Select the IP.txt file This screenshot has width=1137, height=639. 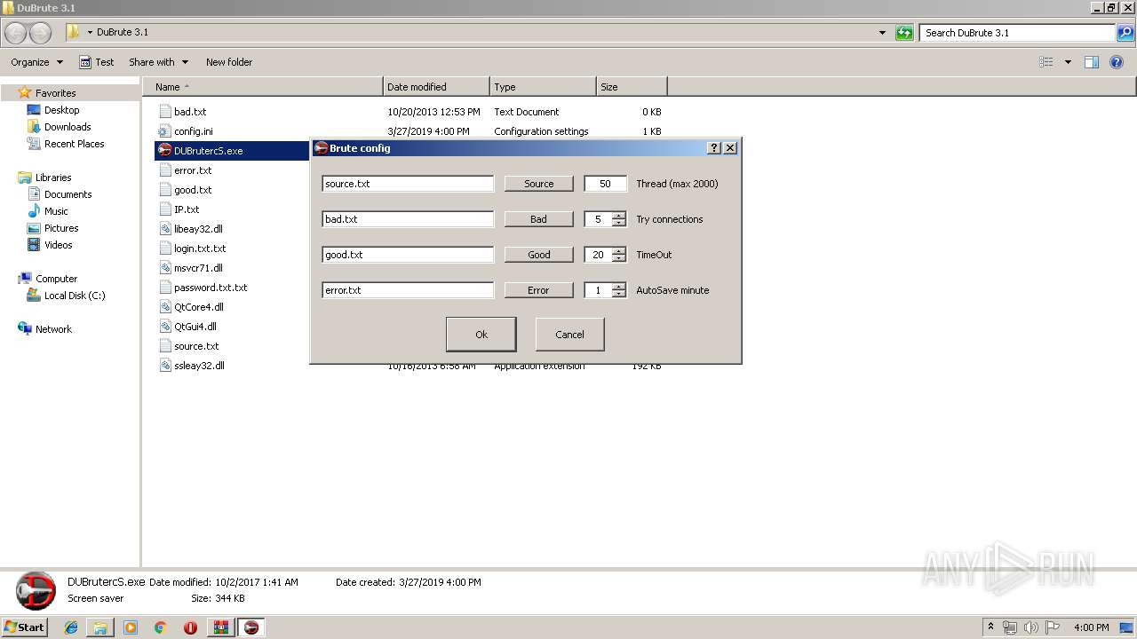[187, 209]
